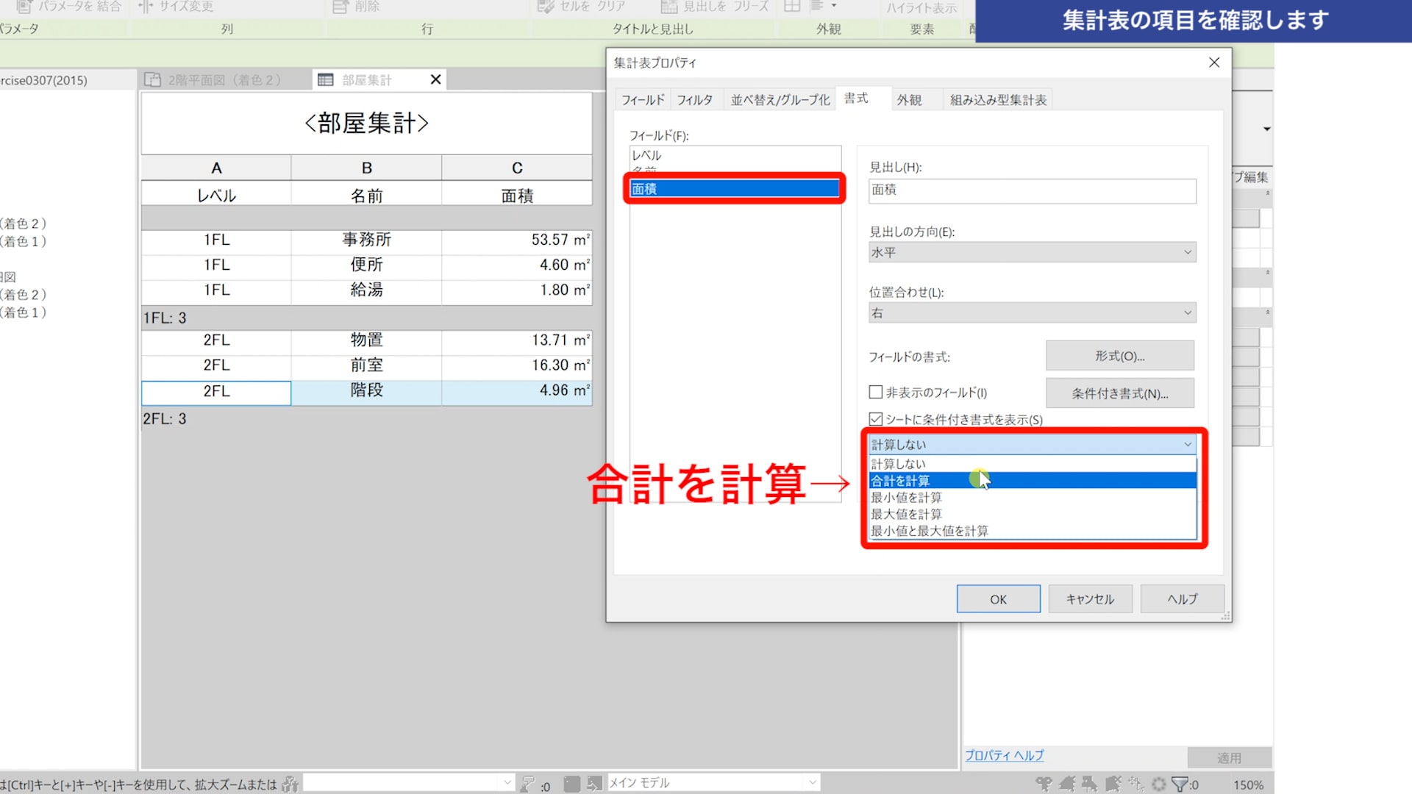This screenshot has width=1412, height=794.
Task: Click in the 見出し text field
Action: point(1032,190)
